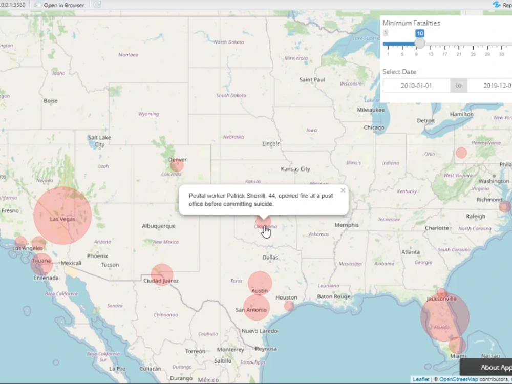Click the Republish icon at top right
The image size is (512, 384).
pos(497,5)
